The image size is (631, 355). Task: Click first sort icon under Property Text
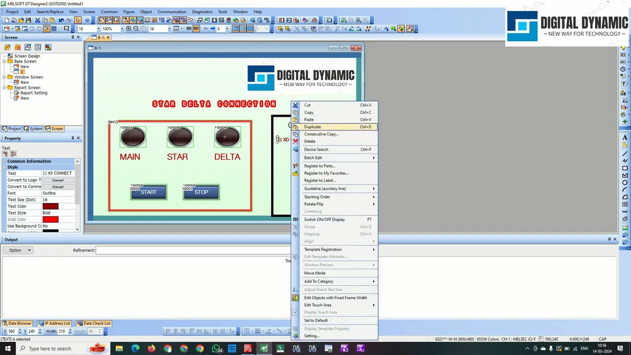tap(5, 154)
